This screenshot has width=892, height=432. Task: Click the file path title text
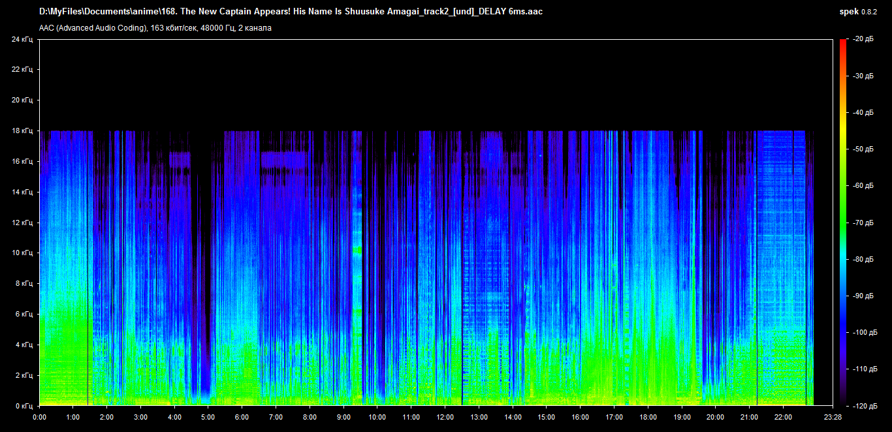click(x=291, y=12)
